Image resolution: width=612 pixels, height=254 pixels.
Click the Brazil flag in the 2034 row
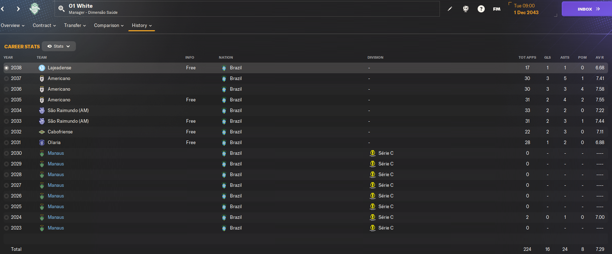click(224, 110)
